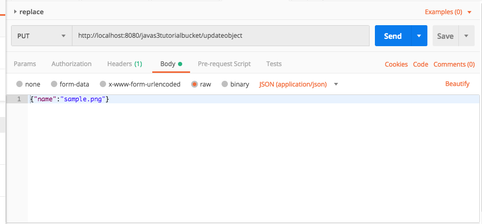Save the request
The height and width of the screenshot is (224, 482).
pyautogui.click(x=445, y=36)
